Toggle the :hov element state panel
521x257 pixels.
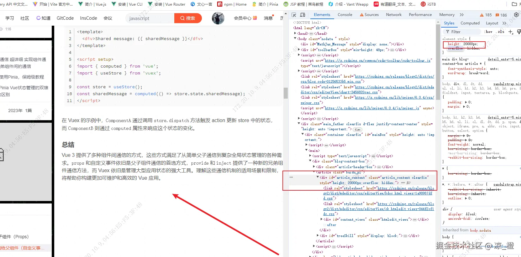(488, 32)
